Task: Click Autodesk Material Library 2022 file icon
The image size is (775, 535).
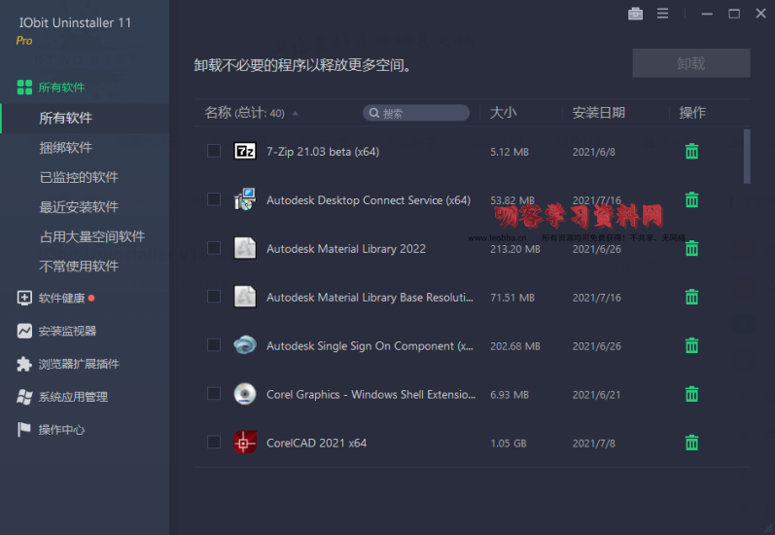Action: tap(245, 248)
